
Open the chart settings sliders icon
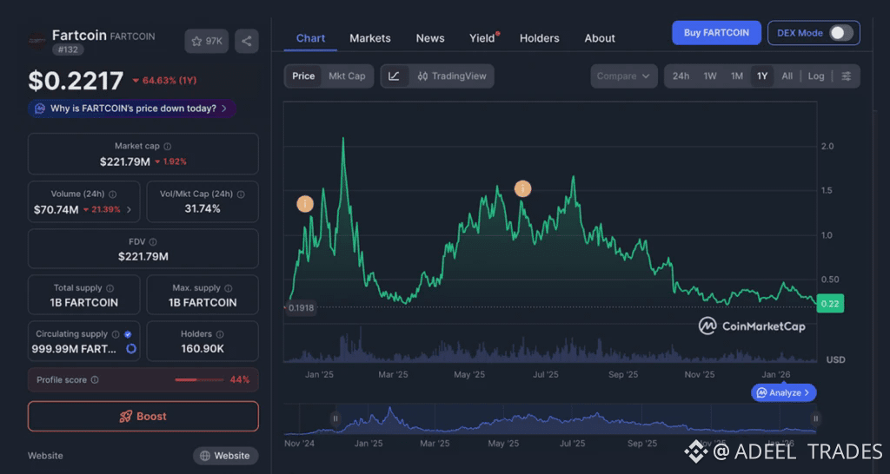847,76
